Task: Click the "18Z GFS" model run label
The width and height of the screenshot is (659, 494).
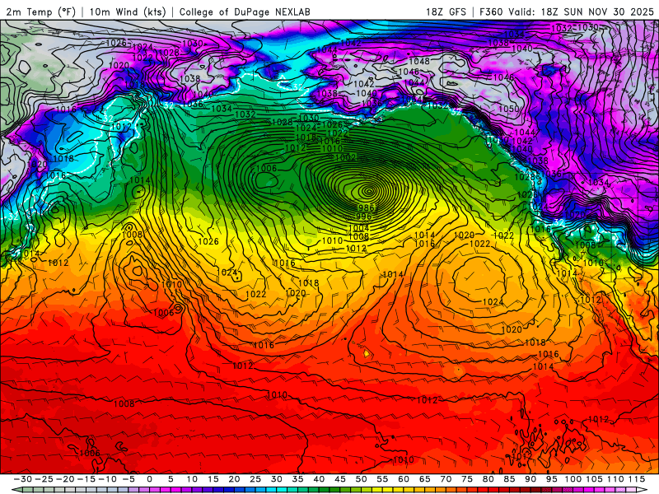Action: (x=446, y=12)
